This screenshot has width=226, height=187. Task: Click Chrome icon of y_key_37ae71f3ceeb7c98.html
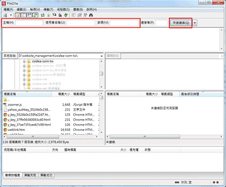coord(5,125)
